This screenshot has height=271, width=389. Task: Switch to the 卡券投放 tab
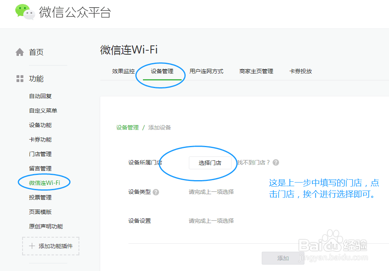(300, 71)
